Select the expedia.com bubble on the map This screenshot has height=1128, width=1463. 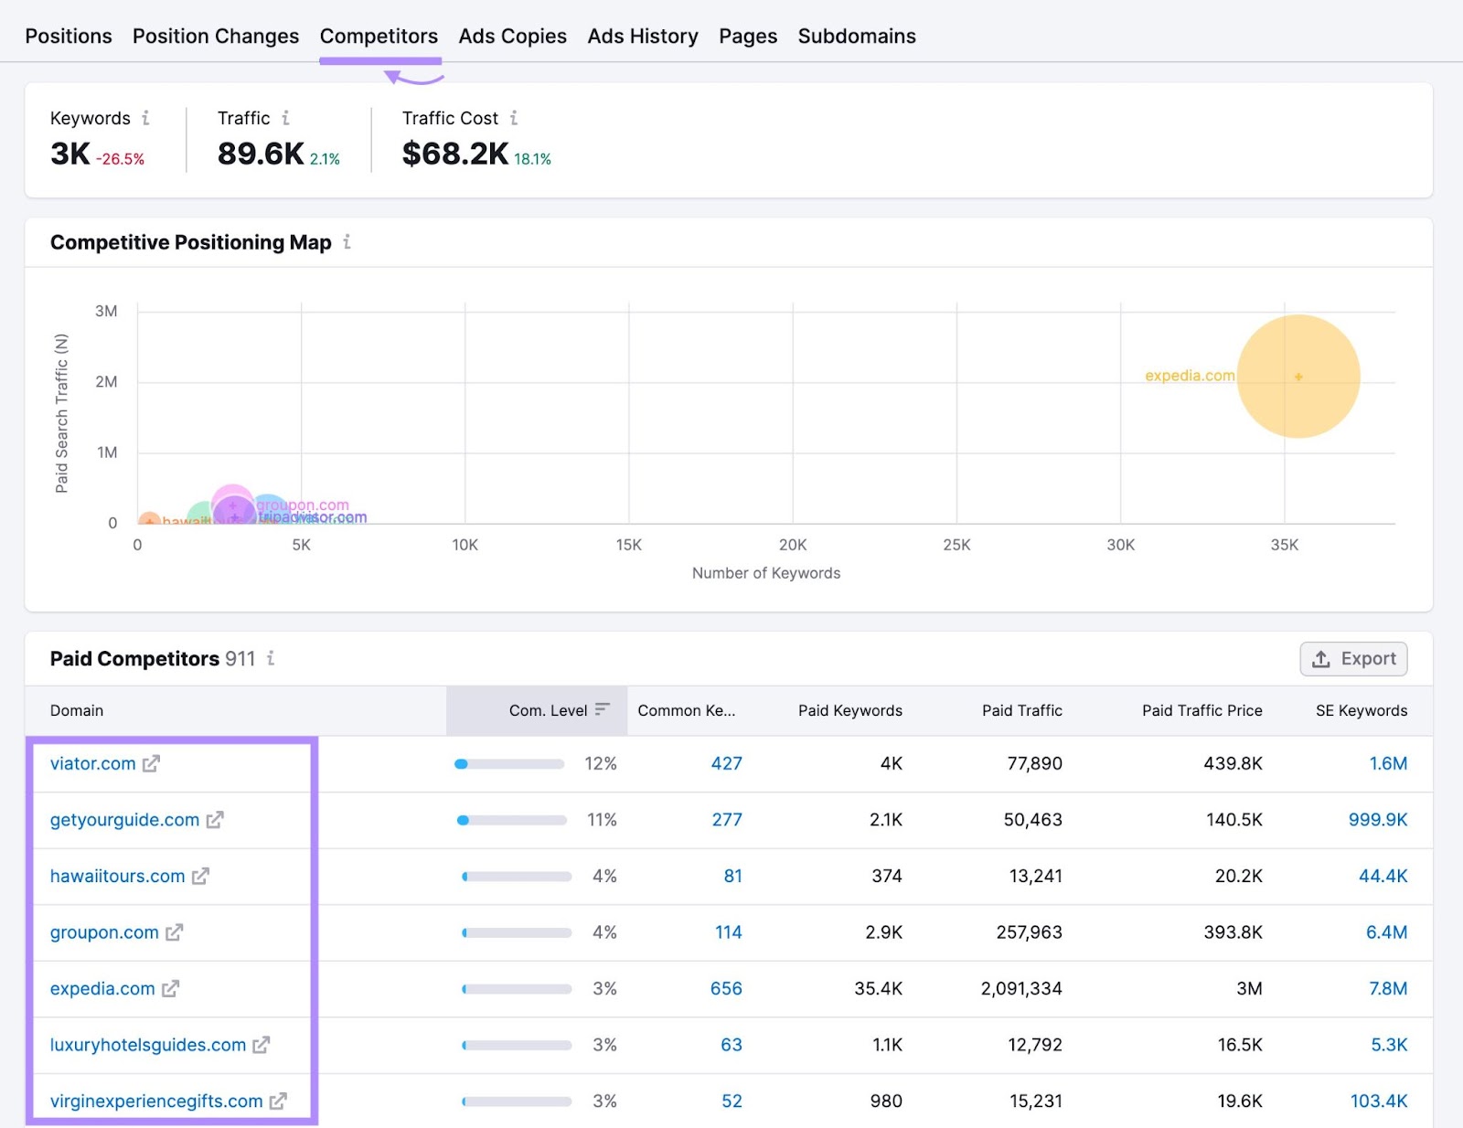1298,376
